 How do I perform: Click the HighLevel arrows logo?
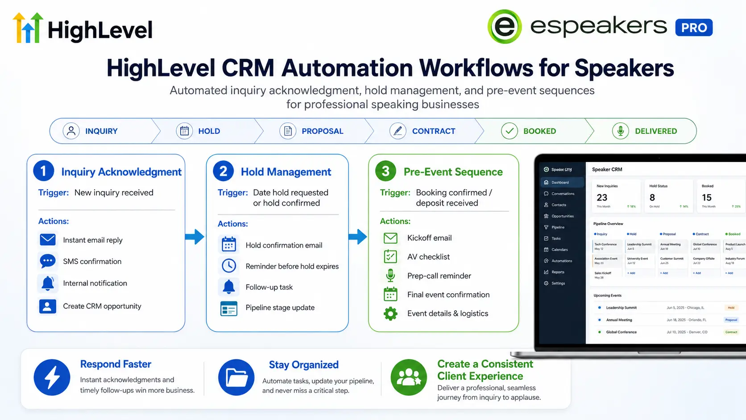click(28, 28)
